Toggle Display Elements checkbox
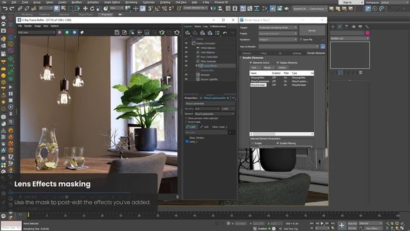 point(277,63)
